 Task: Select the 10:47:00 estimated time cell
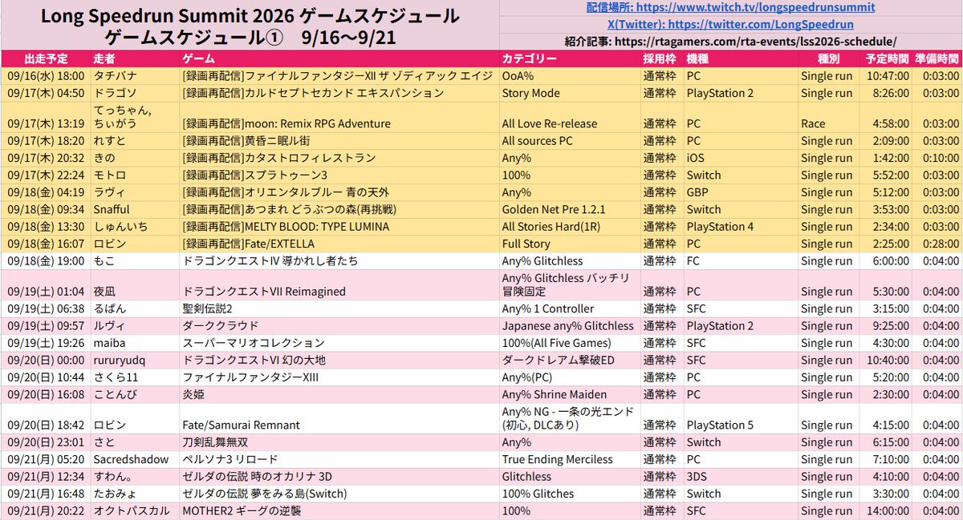point(886,76)
